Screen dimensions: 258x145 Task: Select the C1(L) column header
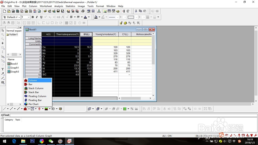click(x=125, y=34)
